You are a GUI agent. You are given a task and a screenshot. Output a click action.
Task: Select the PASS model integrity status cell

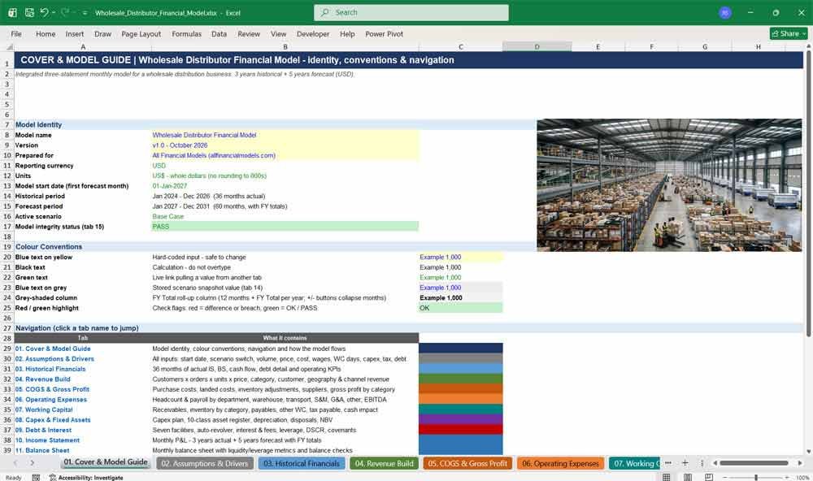[285, 227]
